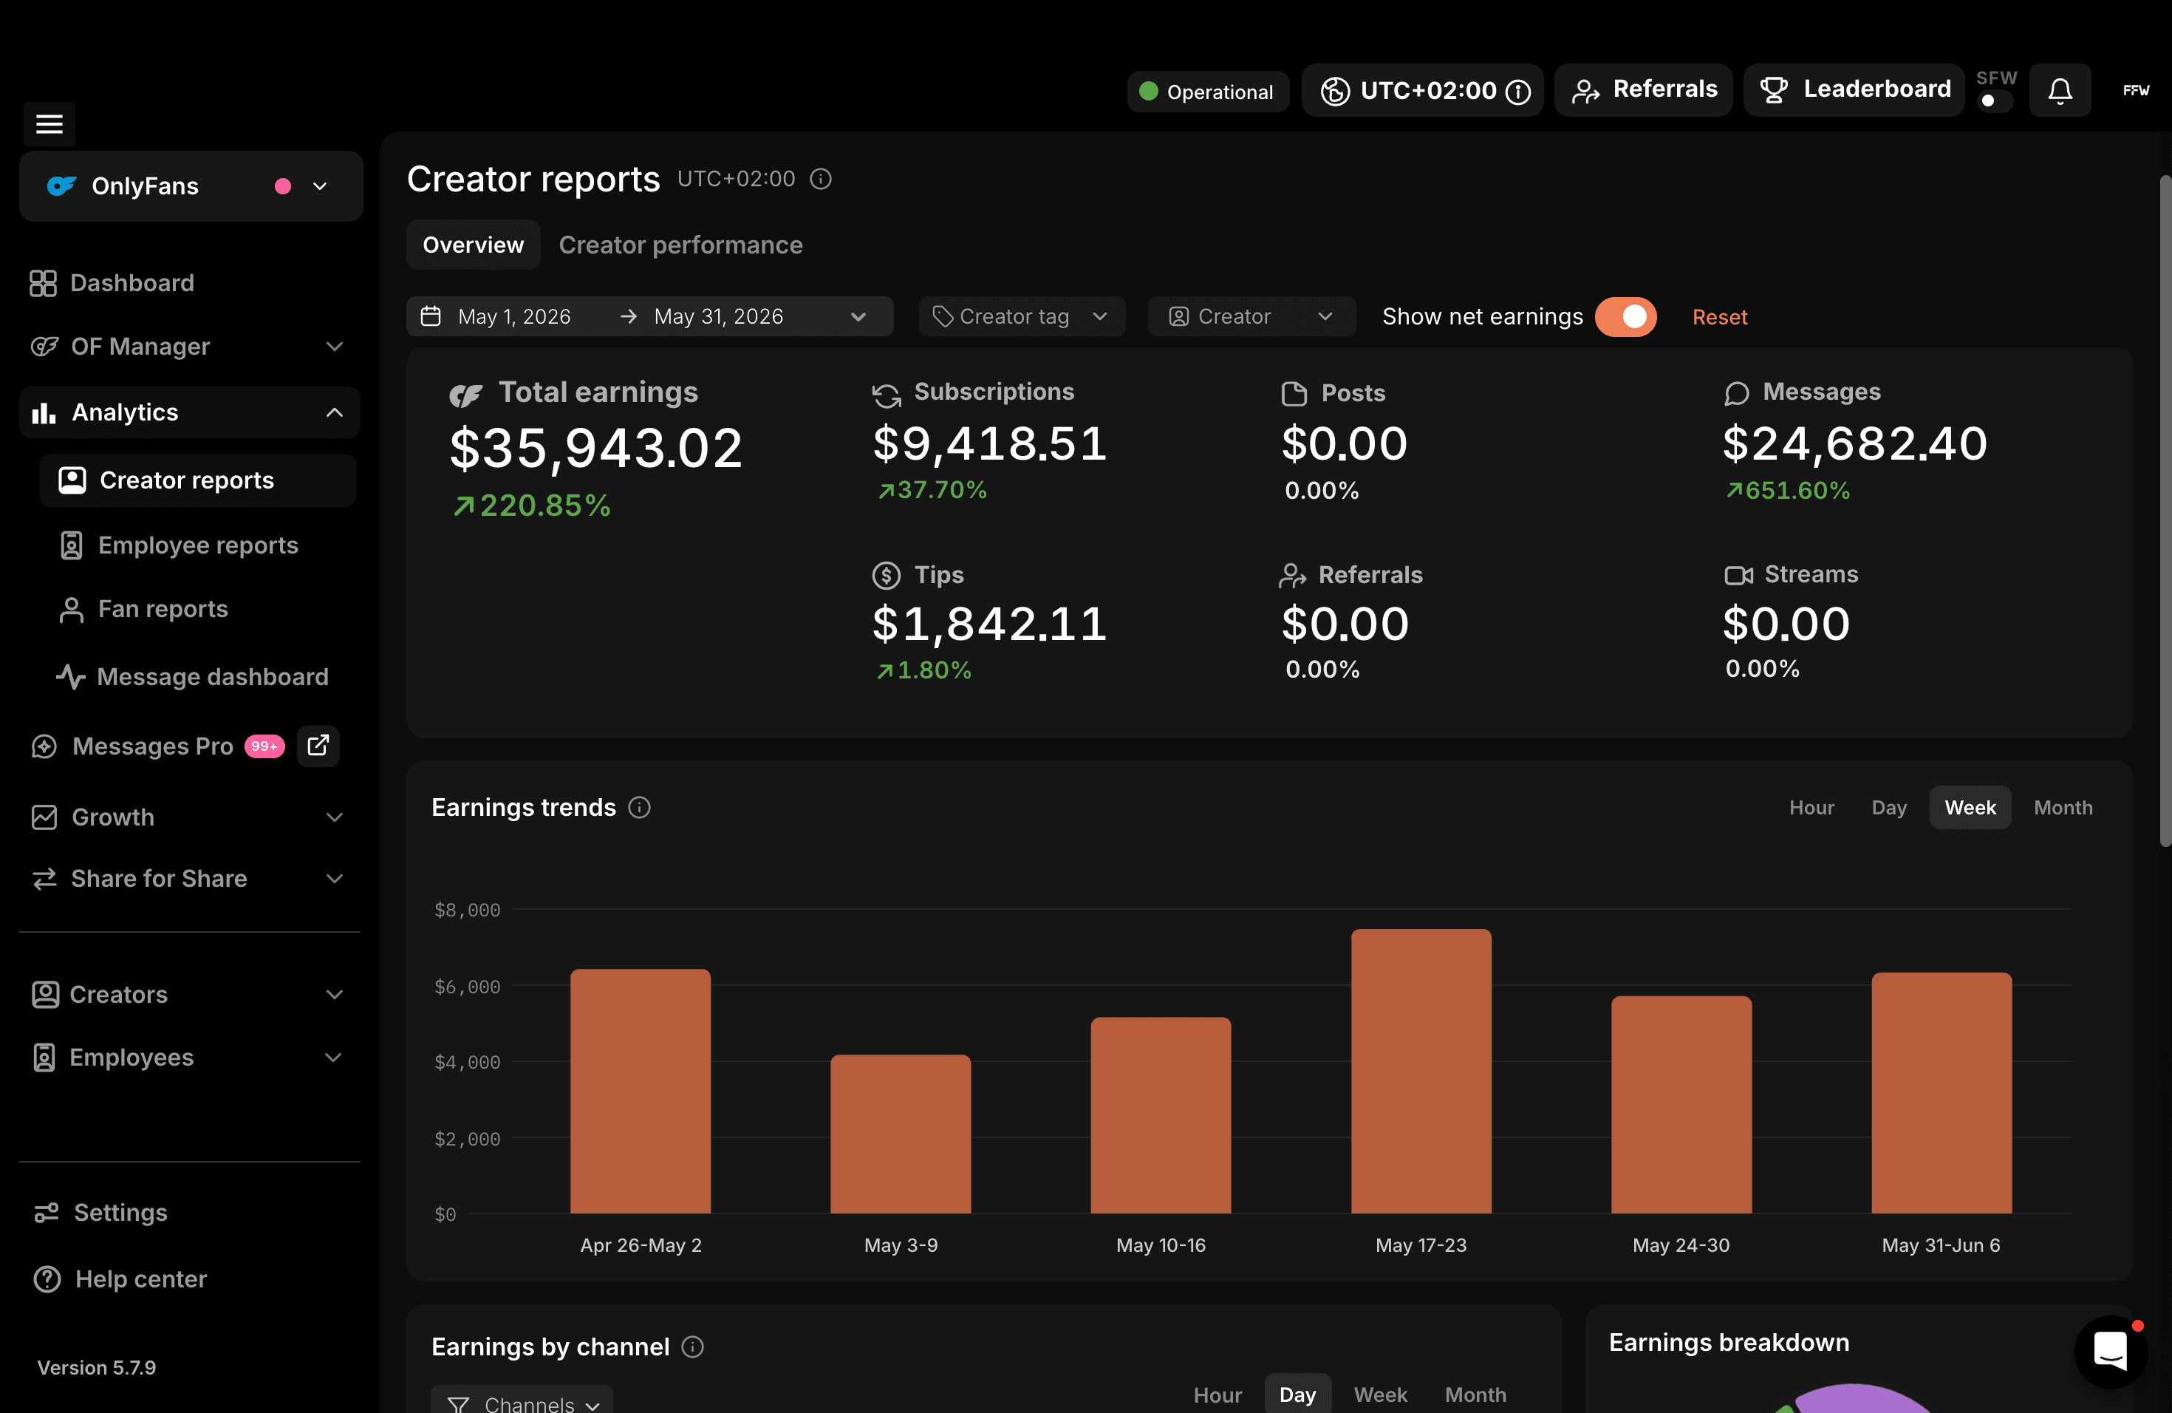Click the FFW profile avatar
Viewport: 2172px width, 1413px height.
coord(2136,90)
